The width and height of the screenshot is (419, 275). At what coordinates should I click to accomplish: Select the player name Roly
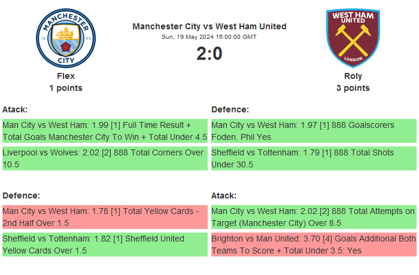click(353, 76)
